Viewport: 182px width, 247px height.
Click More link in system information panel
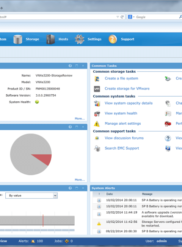click(80, 119)
